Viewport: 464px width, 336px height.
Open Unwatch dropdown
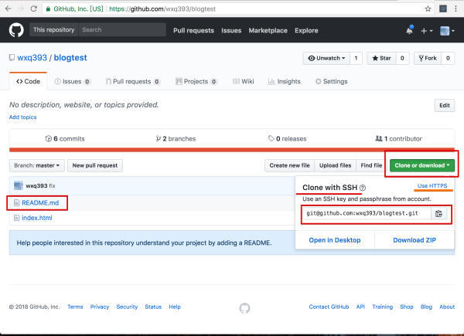[326, 58]
